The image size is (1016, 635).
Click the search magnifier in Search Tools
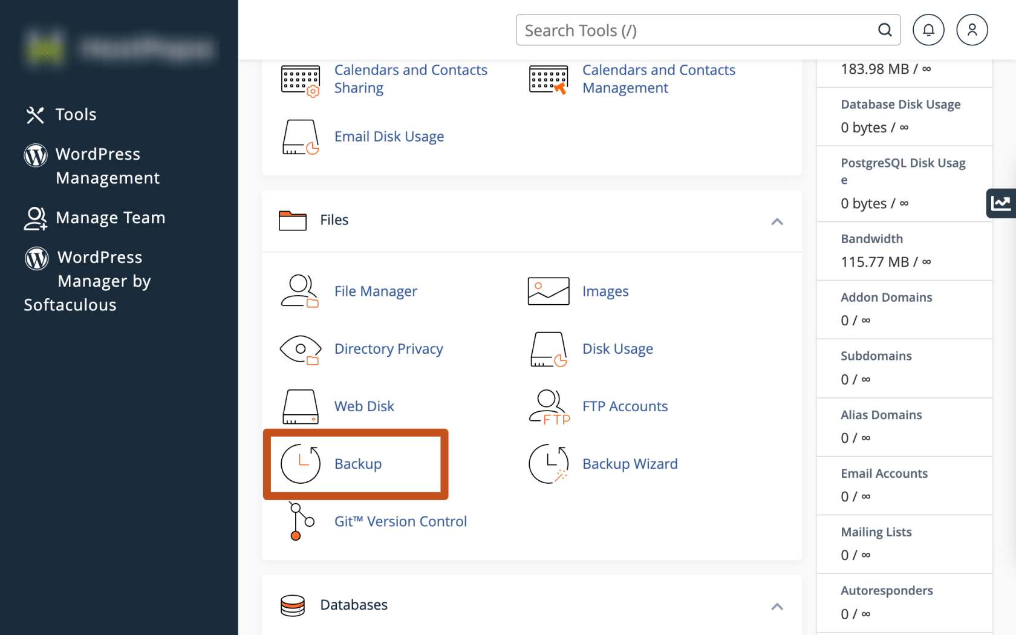coord(885,30)
